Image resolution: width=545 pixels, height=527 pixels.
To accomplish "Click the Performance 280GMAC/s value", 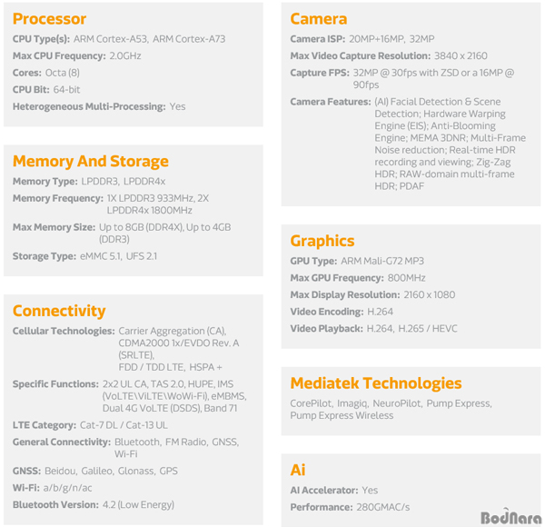I will pyautogui.click(x=382, y=507).
